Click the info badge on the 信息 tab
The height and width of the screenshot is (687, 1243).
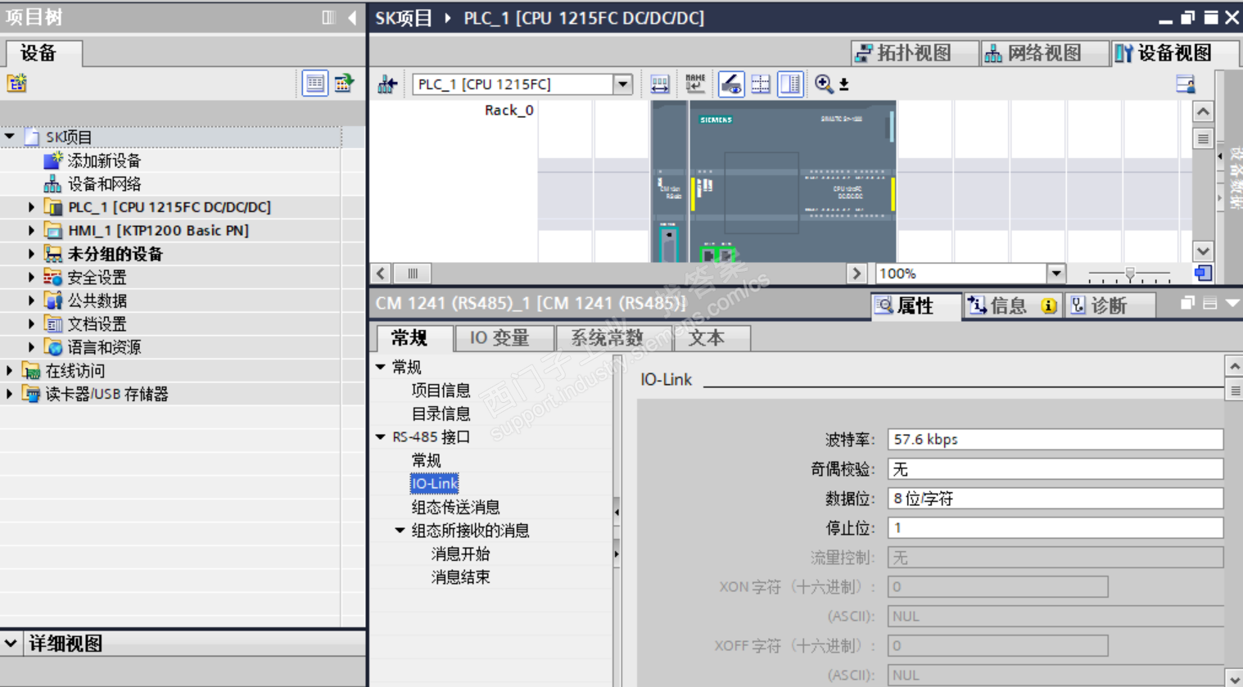point(1048,305)
